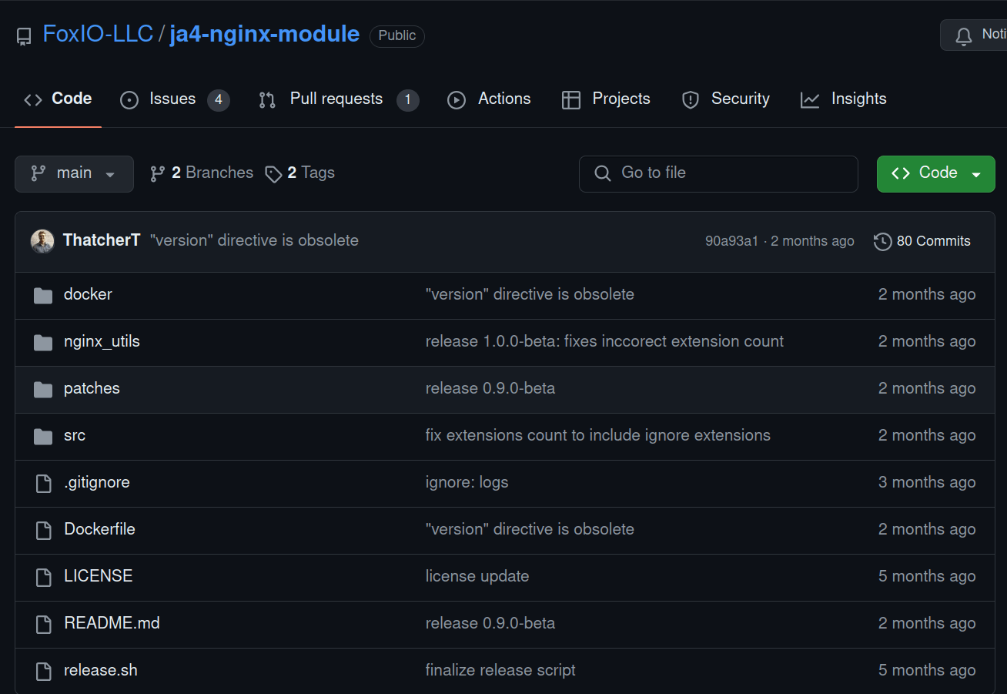Open the nginx_utils folder

point(102,341)
